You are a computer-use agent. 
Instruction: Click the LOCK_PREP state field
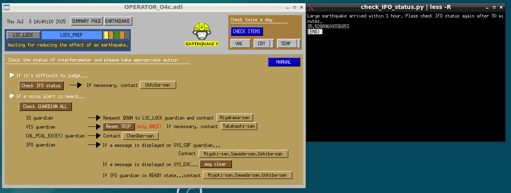(x=72, y=35)
